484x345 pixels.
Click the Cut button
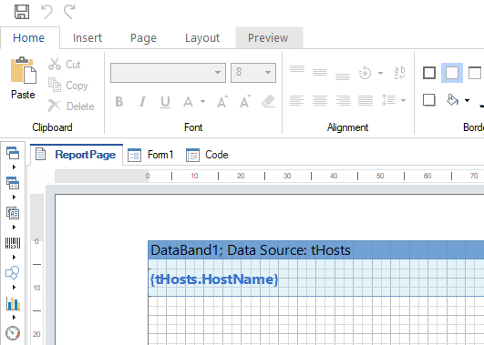[x=65, y=65]
